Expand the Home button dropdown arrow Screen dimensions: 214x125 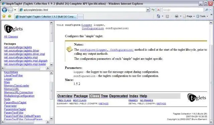click(x=163, y=16)
